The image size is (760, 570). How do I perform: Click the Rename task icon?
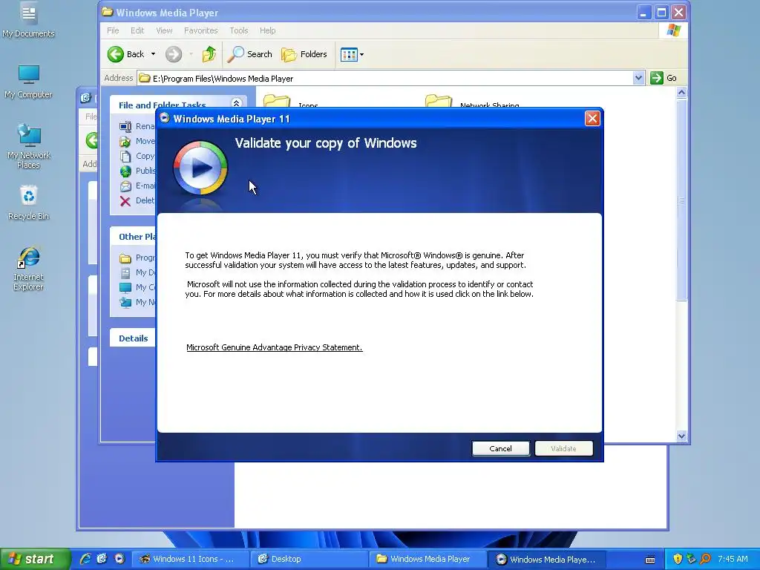(125, 126)
